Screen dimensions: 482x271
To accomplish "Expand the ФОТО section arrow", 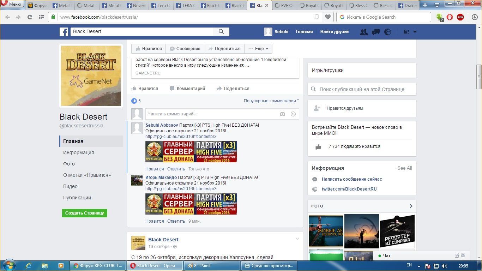I will (411, 206).
